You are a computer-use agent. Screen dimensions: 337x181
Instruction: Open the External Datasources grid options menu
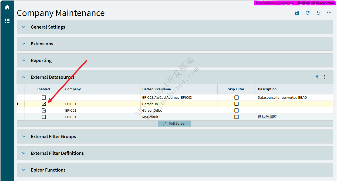[325, 77]
